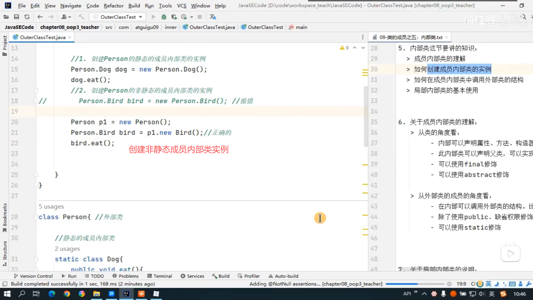The image size is (533, 300).
Task: Open the Terminal tool window button
Action: pos(160,276)
